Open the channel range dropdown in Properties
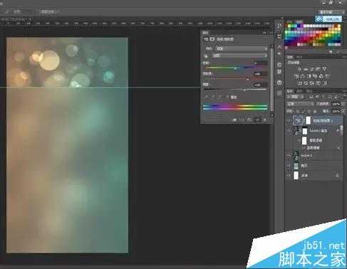 (240, 56)
